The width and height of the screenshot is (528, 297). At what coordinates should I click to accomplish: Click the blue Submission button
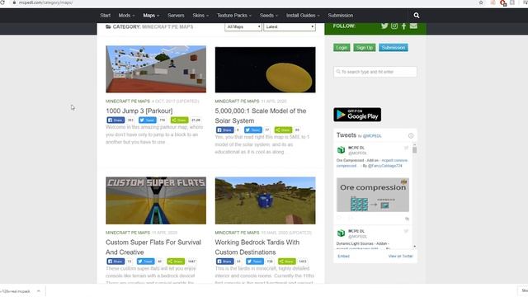coord(394,48)
